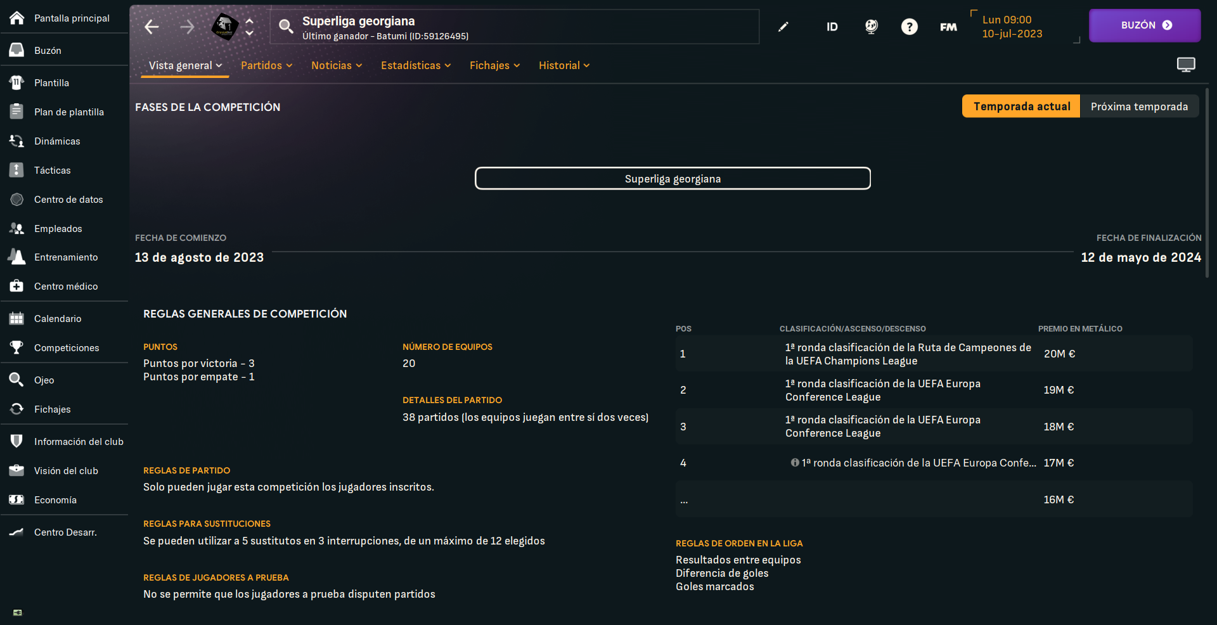Select the Temporada actual toggle

pos(1021,106)
